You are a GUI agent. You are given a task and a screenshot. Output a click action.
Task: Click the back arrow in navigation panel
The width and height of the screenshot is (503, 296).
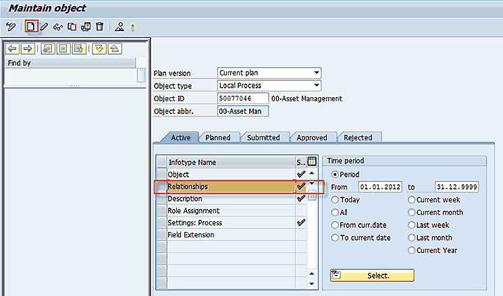pyautogui.click(x=12, y=49)
